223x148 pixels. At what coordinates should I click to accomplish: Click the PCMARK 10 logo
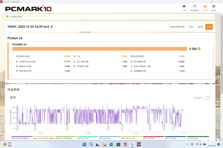(28, 9)
